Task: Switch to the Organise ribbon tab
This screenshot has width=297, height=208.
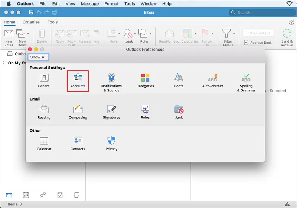Action: point(31,22)
